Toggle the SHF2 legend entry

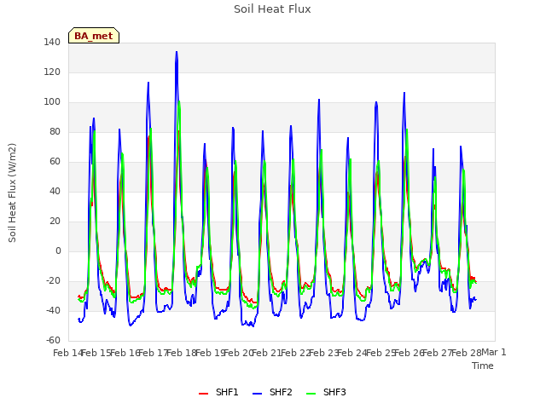click(272, 392)
